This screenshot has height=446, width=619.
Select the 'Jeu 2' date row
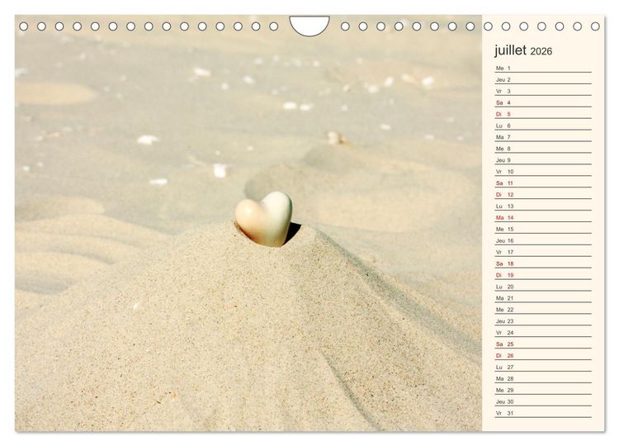click(543, 79)
